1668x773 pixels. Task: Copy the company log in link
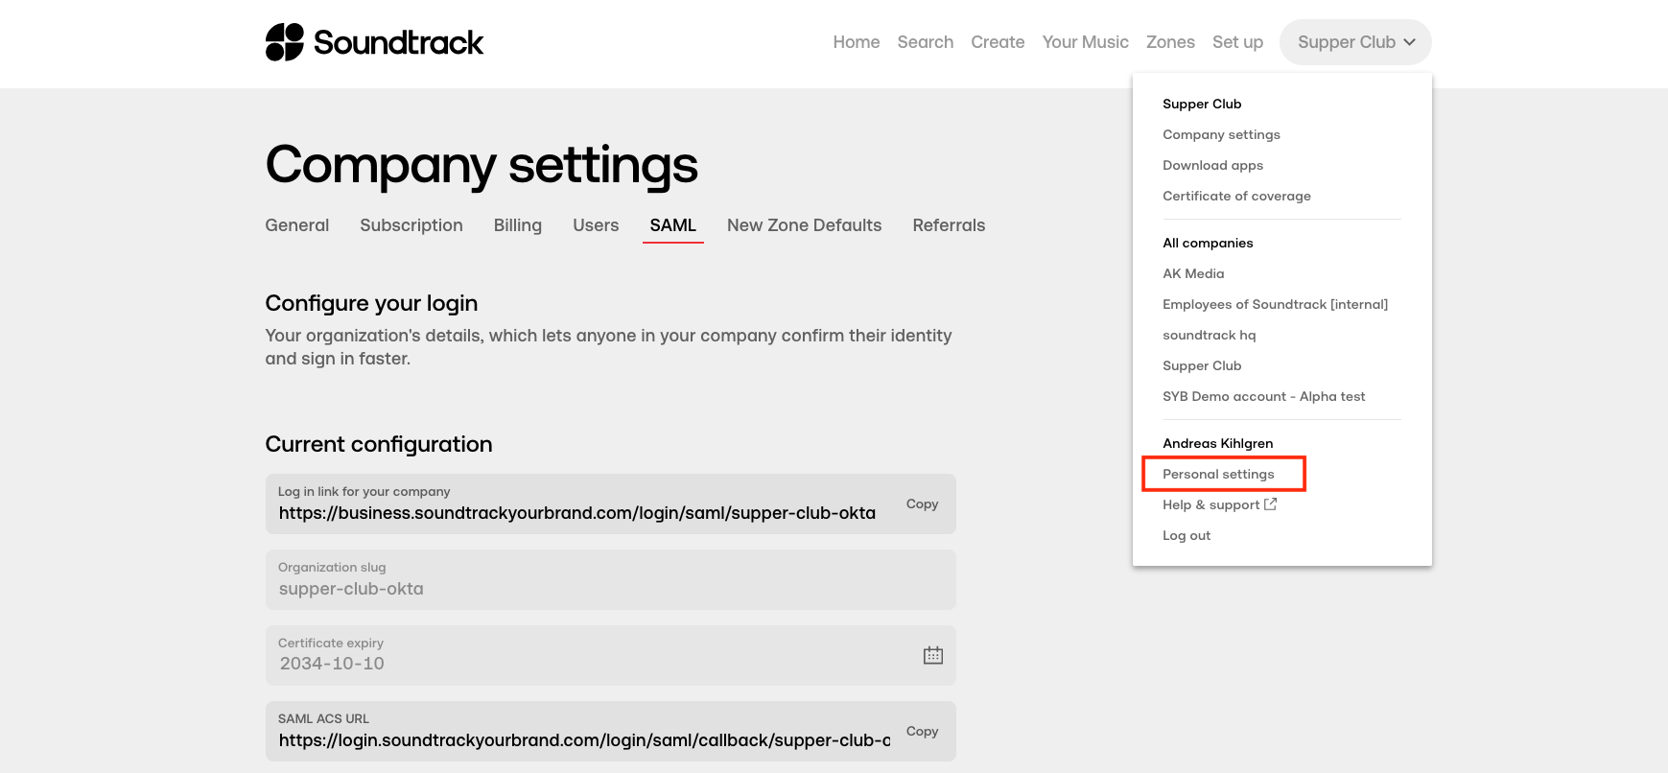(922, 504)
